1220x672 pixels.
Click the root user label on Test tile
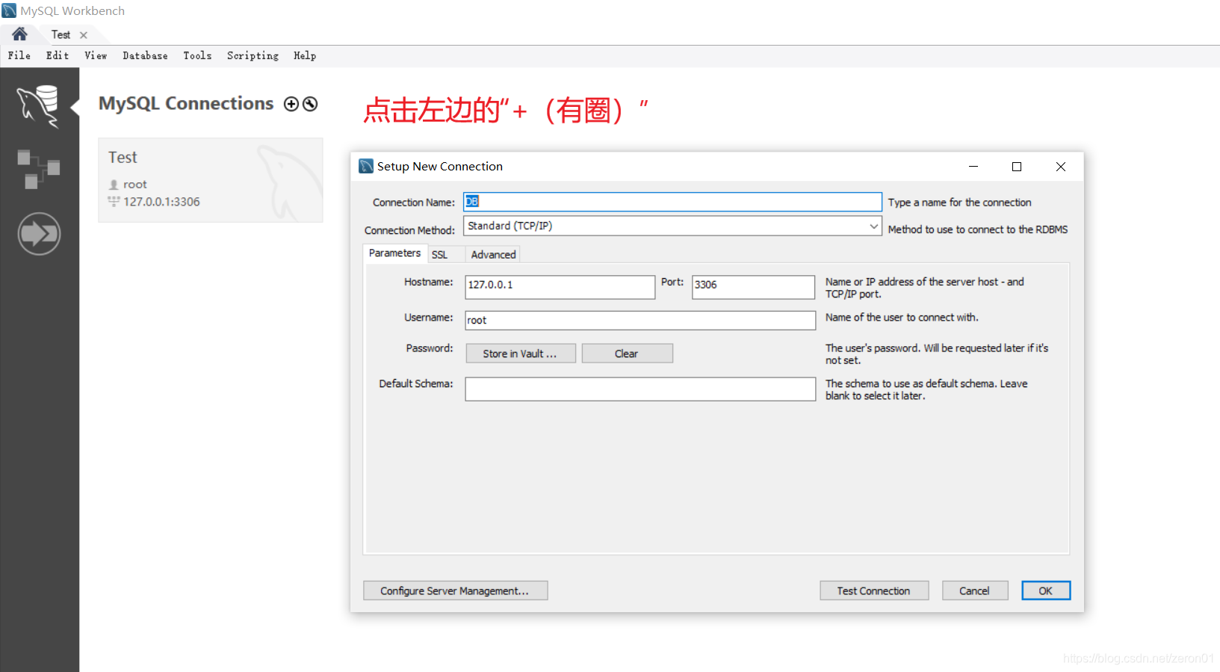point(134,185)
